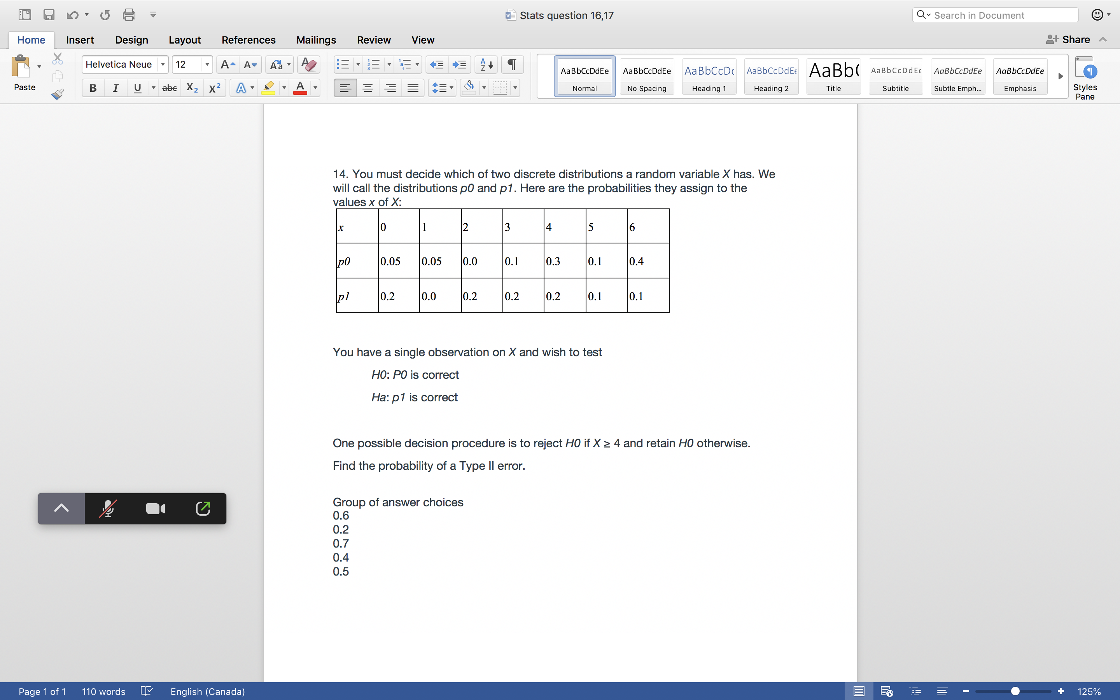Unmute the microphone in Zoom controls
The height and width of the screenshot is (700, 1120).
click(x=107, y=508)
